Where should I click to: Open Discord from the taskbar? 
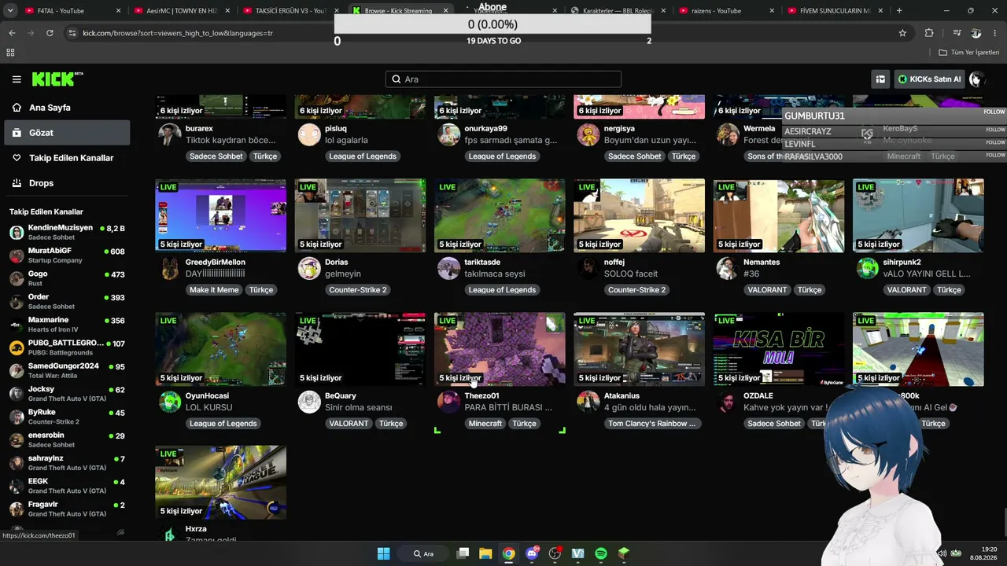pos(532,553)
